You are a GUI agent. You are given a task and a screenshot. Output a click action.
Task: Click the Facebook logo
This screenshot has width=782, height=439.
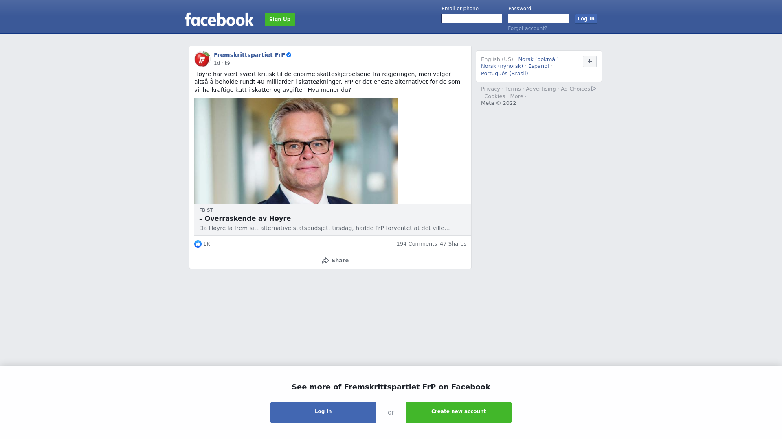219,19
